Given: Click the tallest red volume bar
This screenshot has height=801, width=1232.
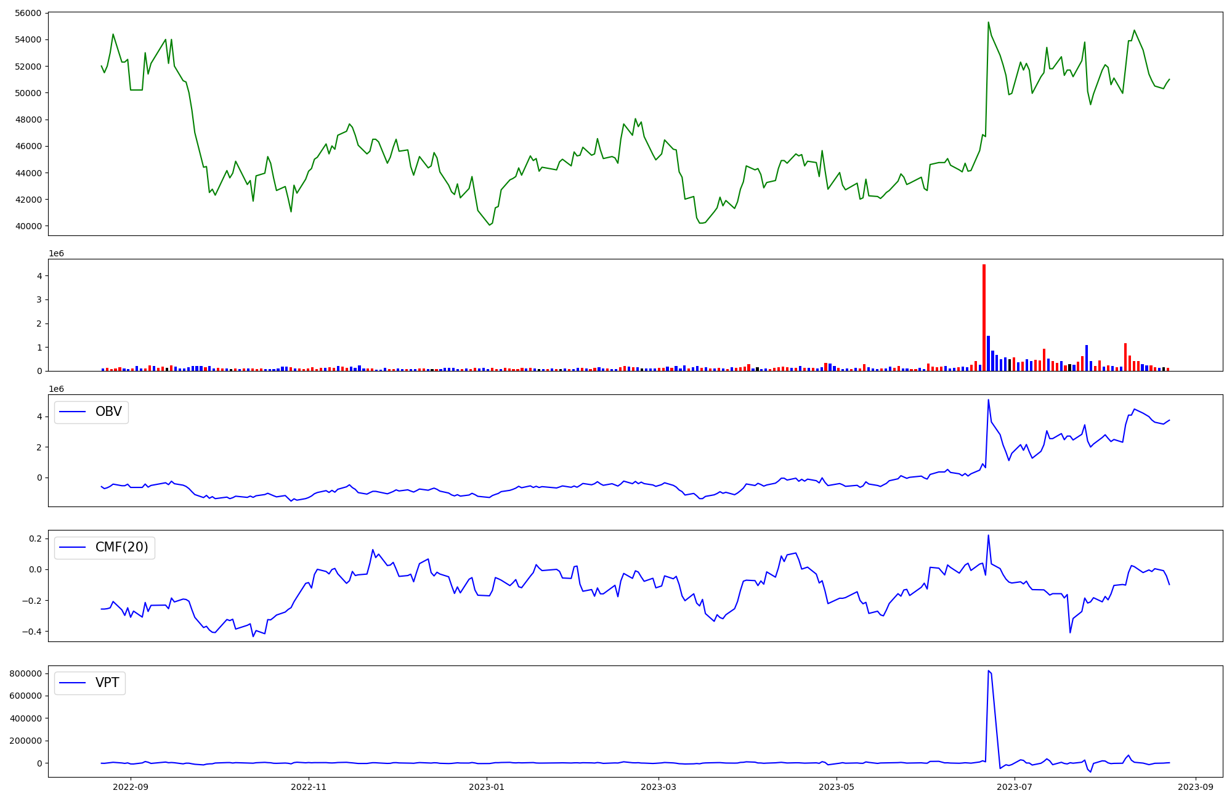Looking at the screenshot, I should (x=984, y=317).
